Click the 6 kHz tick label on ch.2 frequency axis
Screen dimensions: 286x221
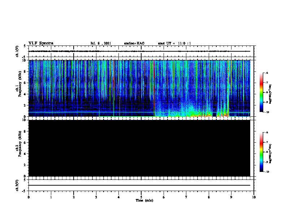click(x=25, y=143)
